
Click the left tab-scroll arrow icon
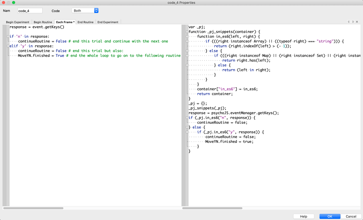tap(348, 22)
